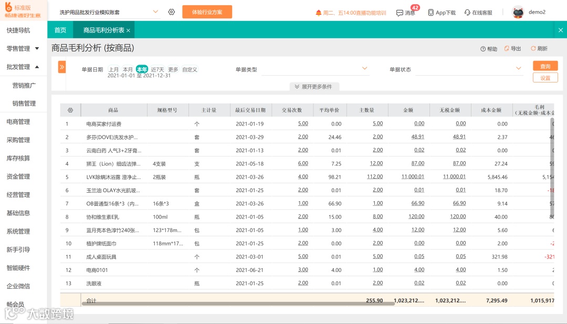This screenshot has height=324, width=567.
Task: Expand 展开更多条件
Action: [313, 87]
